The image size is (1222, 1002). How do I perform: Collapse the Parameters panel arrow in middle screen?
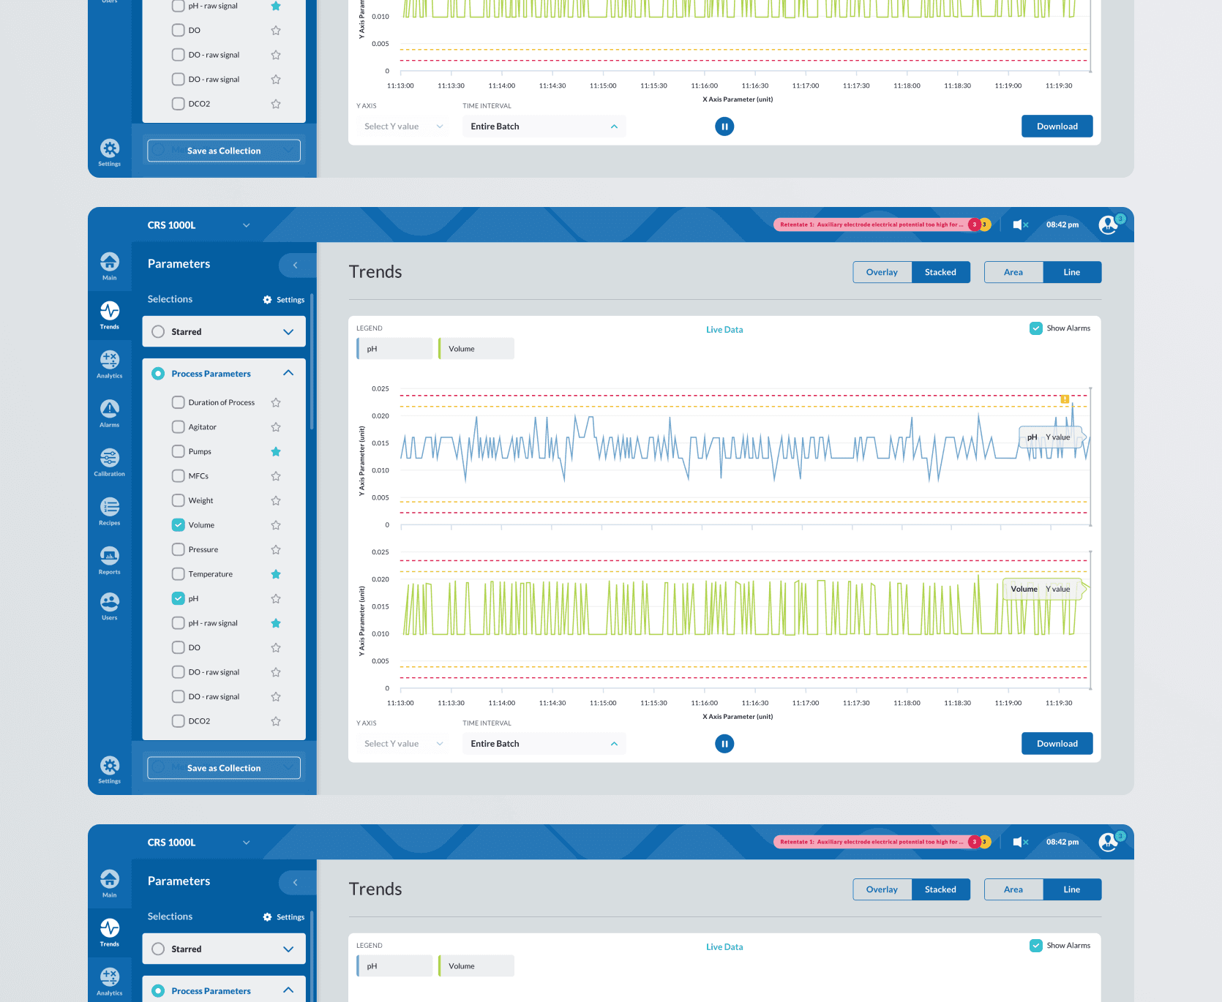(x=296, y=265)
